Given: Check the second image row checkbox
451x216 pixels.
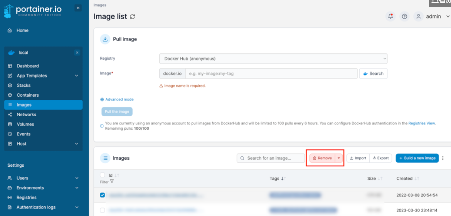Looking at the screenshot, I should (103, 210).
